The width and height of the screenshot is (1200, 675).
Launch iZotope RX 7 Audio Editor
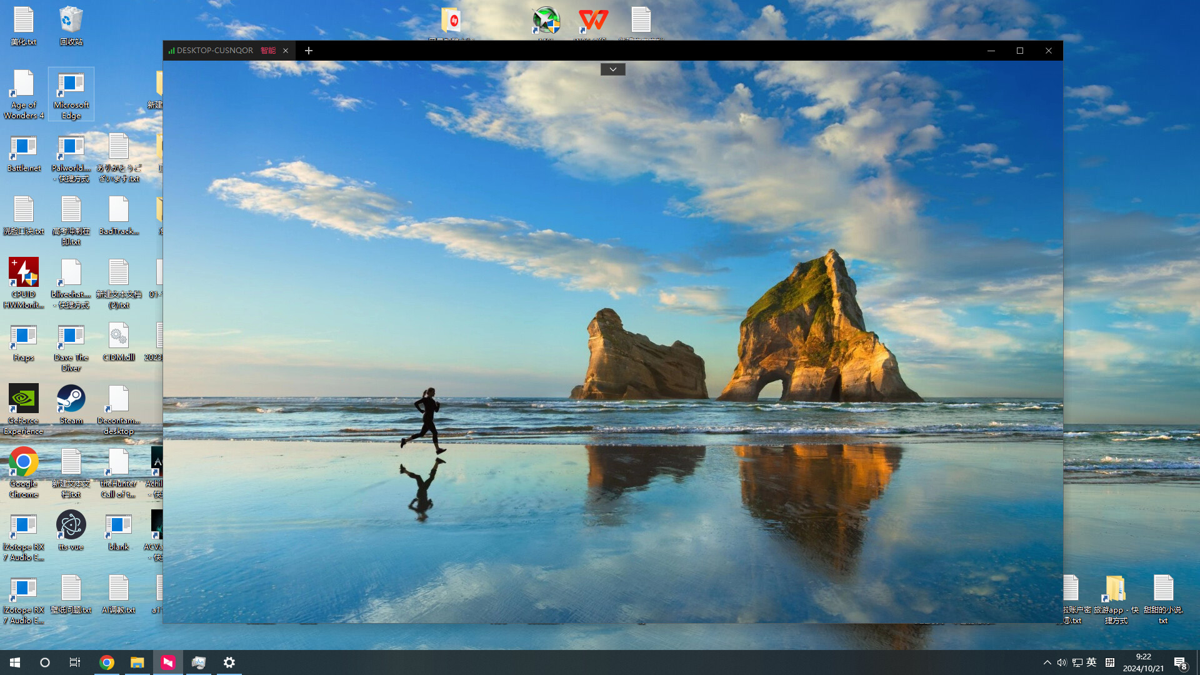pyautogui.click(x=23, y=528)
